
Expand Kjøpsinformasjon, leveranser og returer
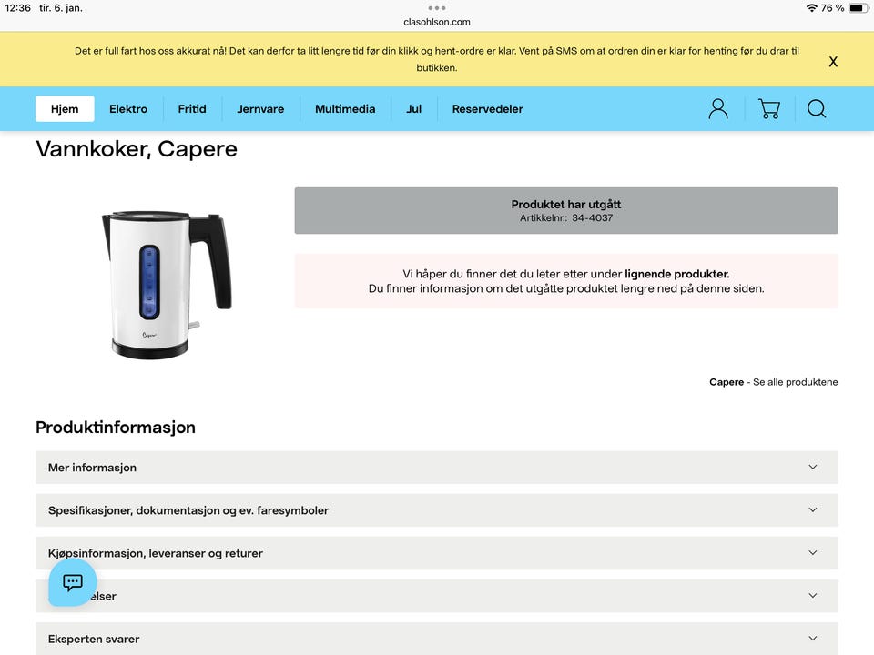coord(436,553)
